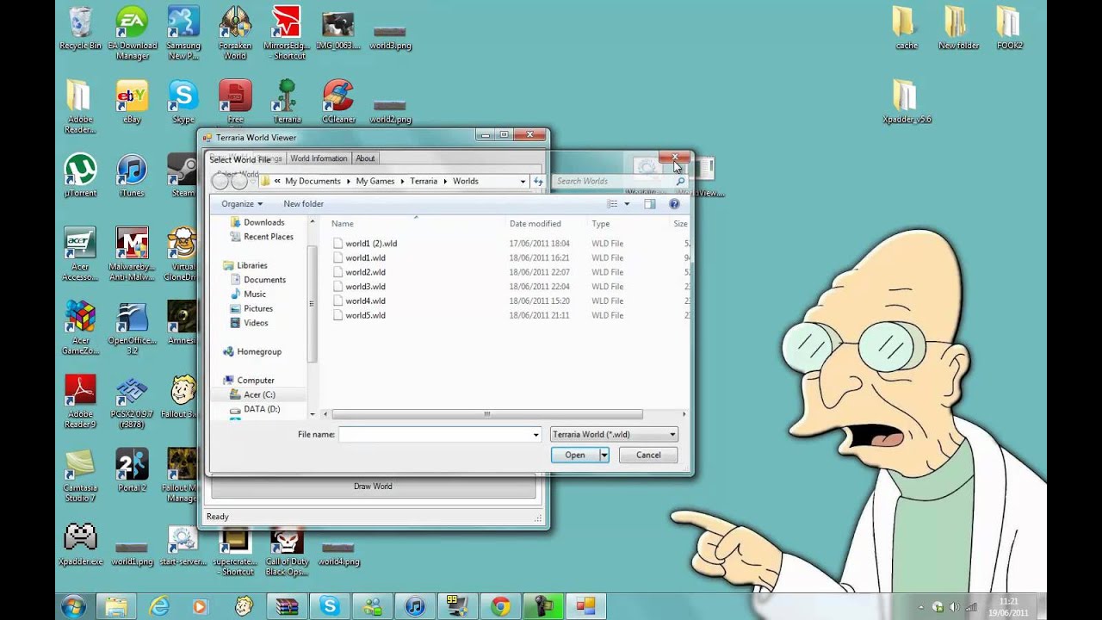Expand the file type filter Terraria World (*.wld)

tap(614, 435)
